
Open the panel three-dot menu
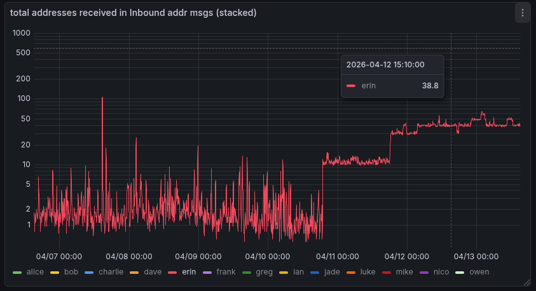tap(522, 13)
